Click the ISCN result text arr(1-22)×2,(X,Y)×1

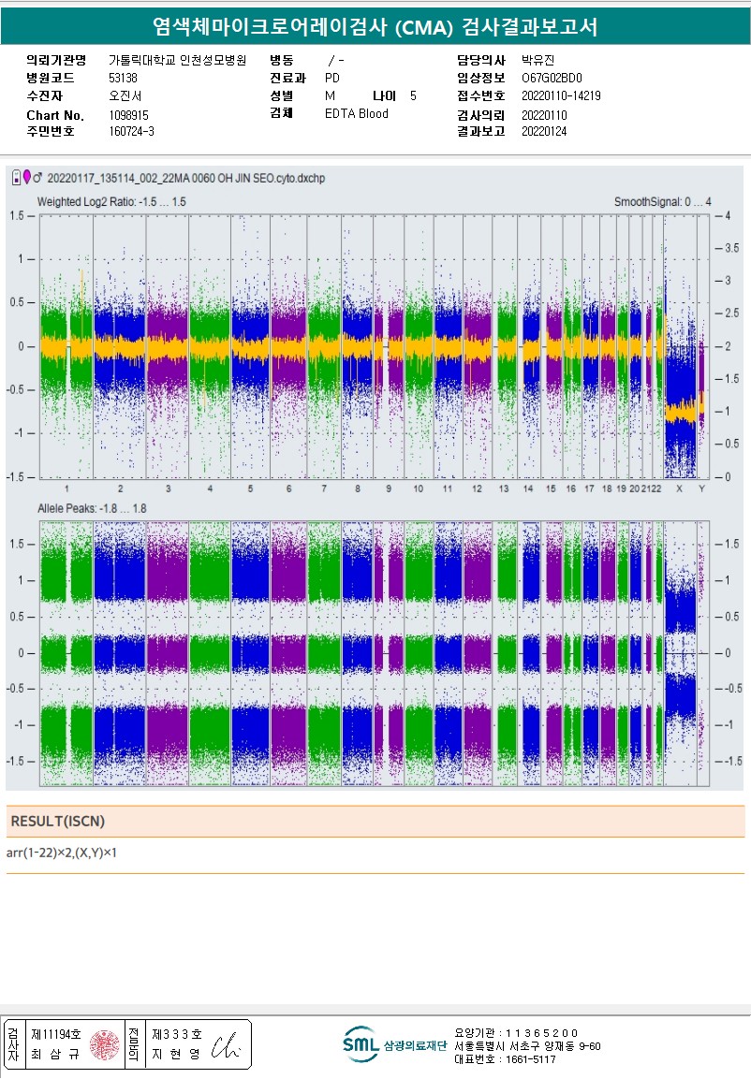point(62,853)
